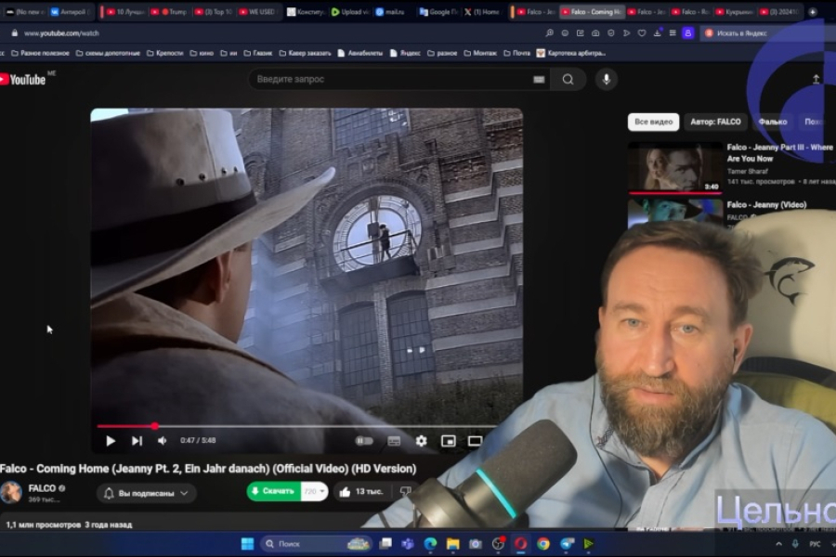Skip to the next video
This screenshot has width=836, height=557.
137,441
